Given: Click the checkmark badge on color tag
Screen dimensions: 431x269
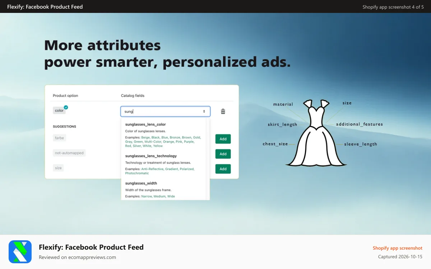Looking at the screenshot, I should pos(66,107).
